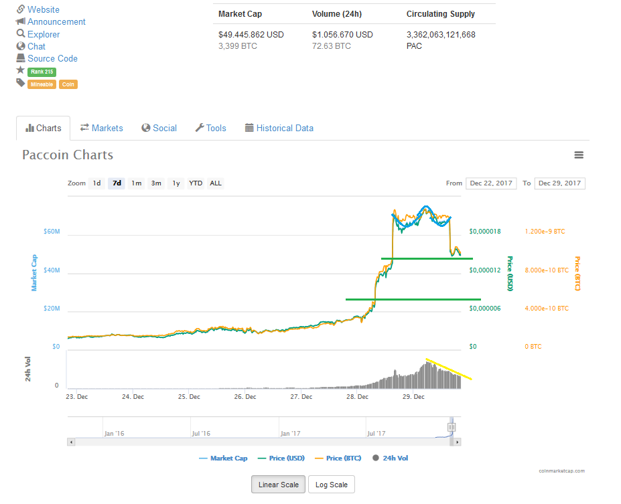Click the navigator range handle on timeline
The height and width of the screenshot is (504, 621).
click(452, 427)
